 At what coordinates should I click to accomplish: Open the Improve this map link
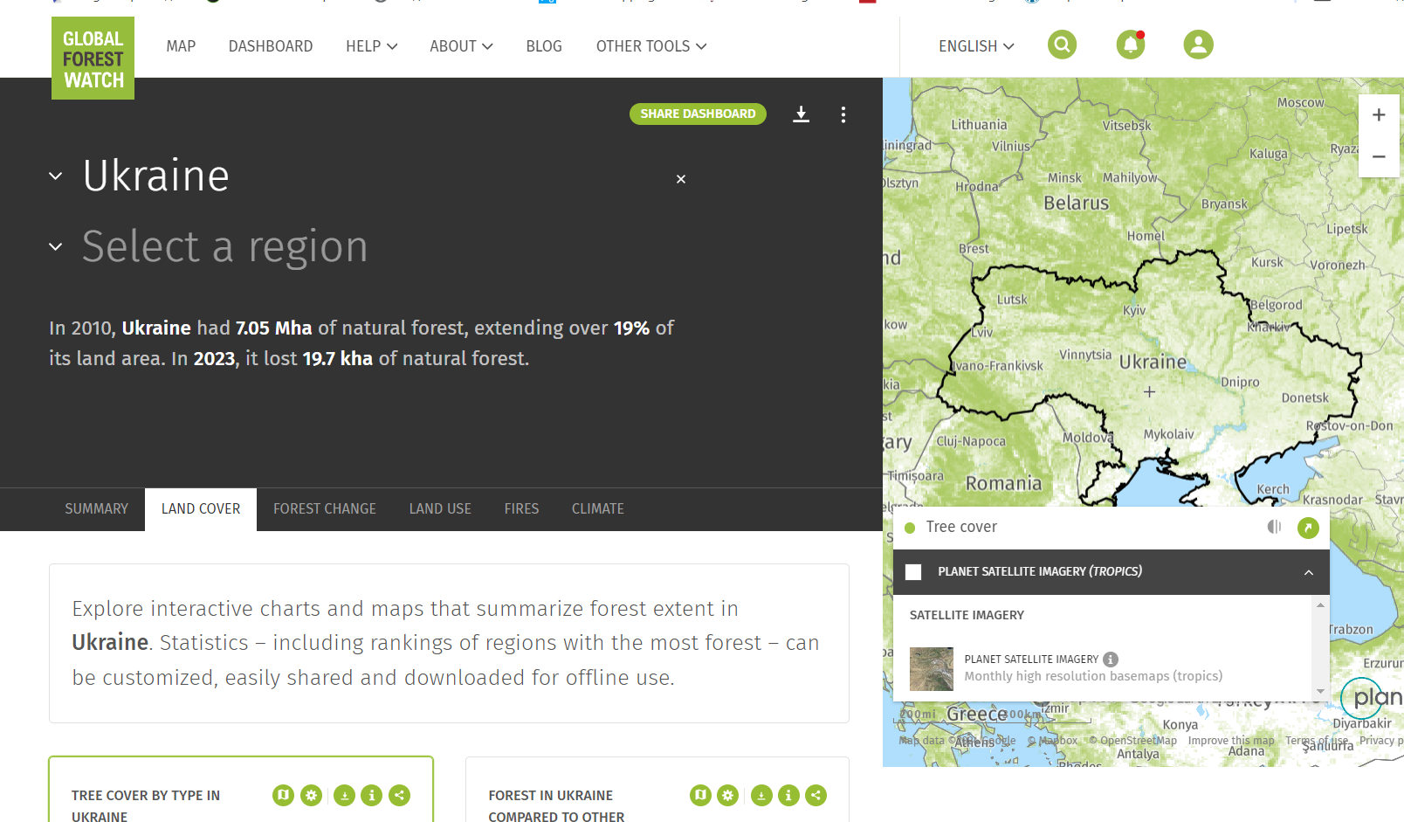pyautogui.click(x=1231, y=741)
